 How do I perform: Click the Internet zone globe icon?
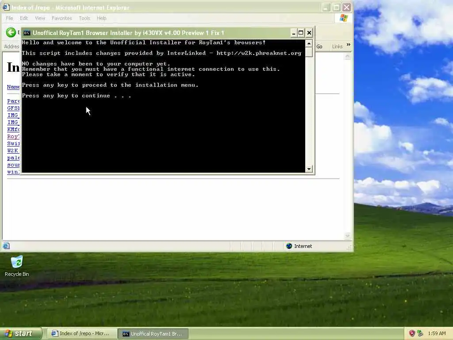[289, 246]
